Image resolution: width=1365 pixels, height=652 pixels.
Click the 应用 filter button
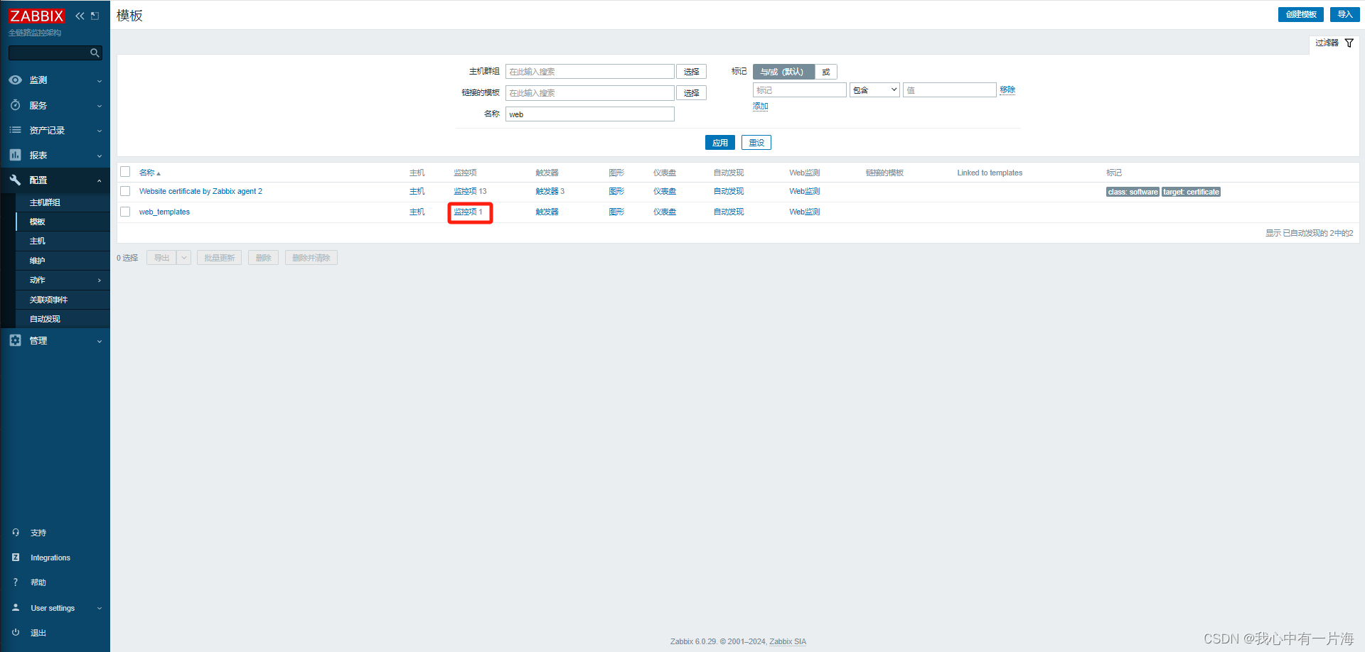[720, 143]
